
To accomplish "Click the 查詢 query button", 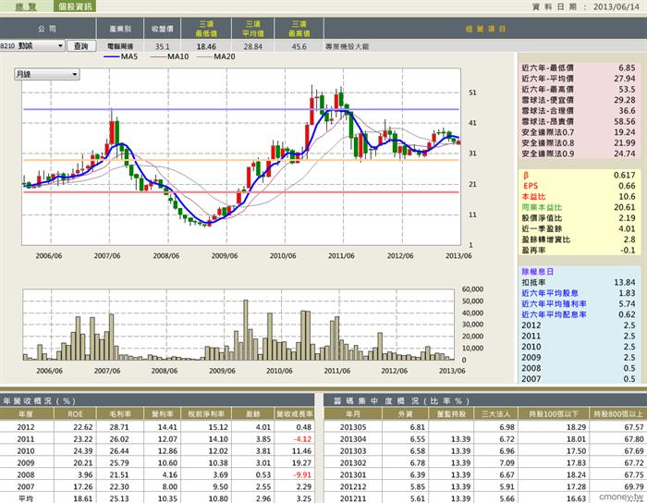I will (81, 46).
